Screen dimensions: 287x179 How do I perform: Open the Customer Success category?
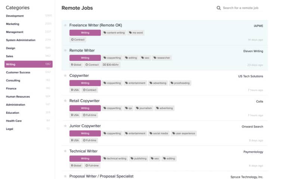click(18, 72)
